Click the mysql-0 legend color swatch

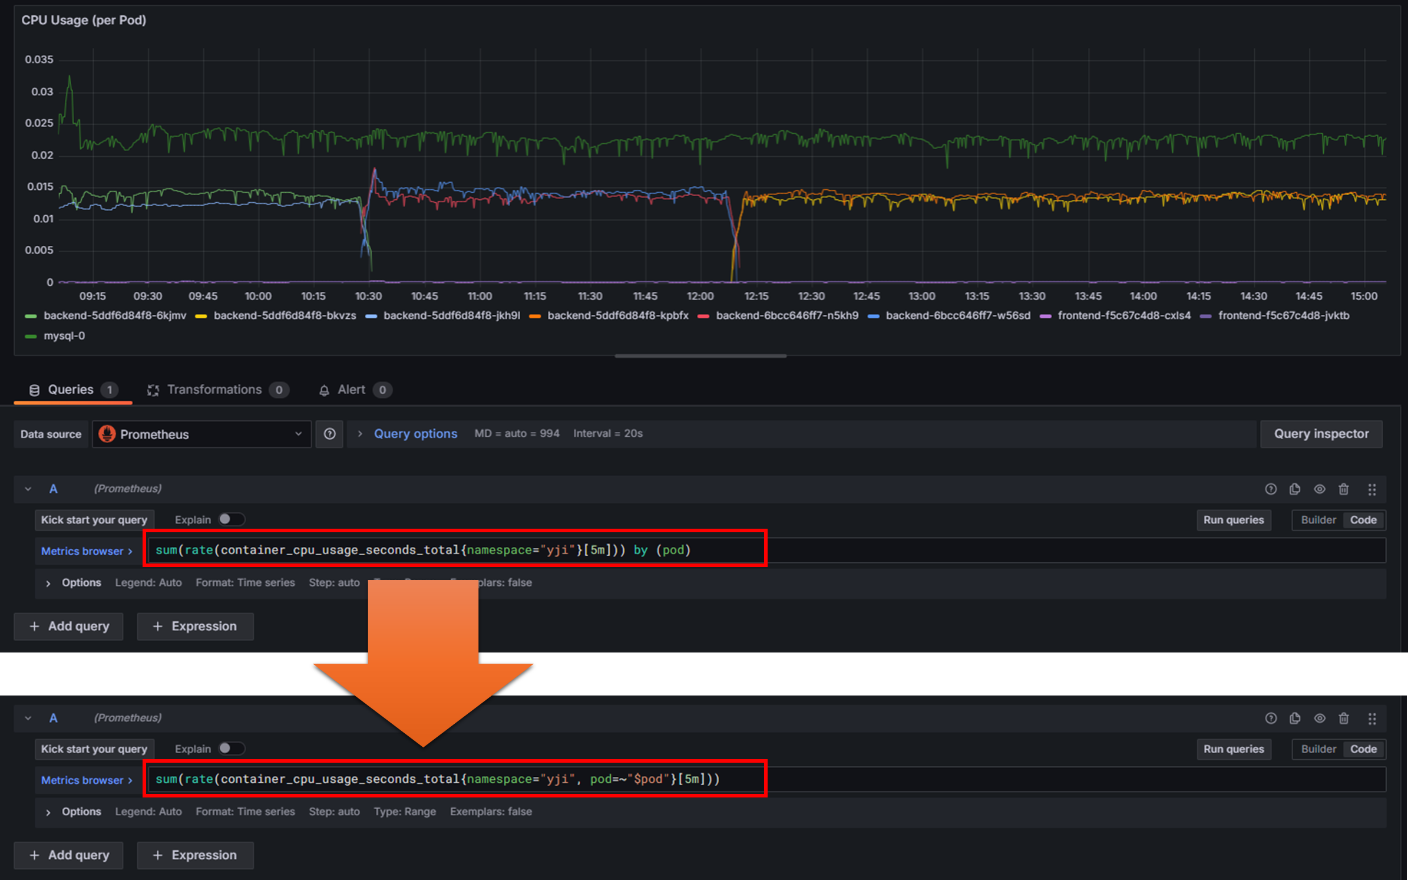pos(31,336)
